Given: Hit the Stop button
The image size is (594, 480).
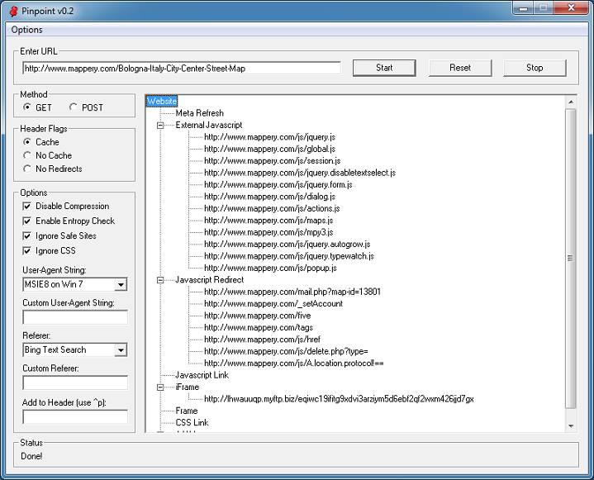Looking at the screenshot, I should tap(535, 68).
